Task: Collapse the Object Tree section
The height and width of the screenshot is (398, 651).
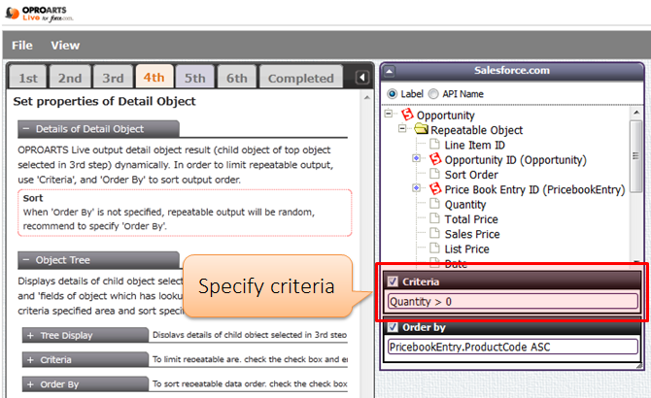Action: pyautogui.click(x=98, y=260)
